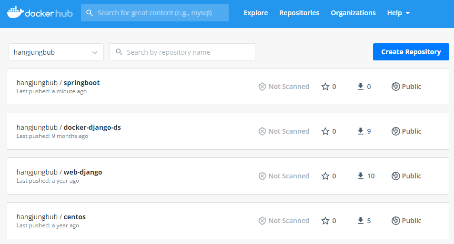Image resolution: width=454 pixels, height=244 pixels.
Task: Click the download count 9 on docker-django-ds
Action: [x=369, y=131]
